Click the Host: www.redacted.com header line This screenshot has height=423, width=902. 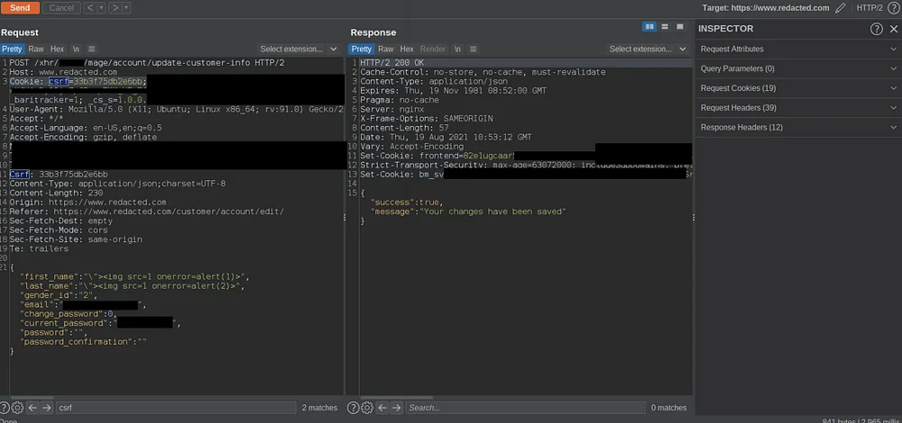coord(63,72)
